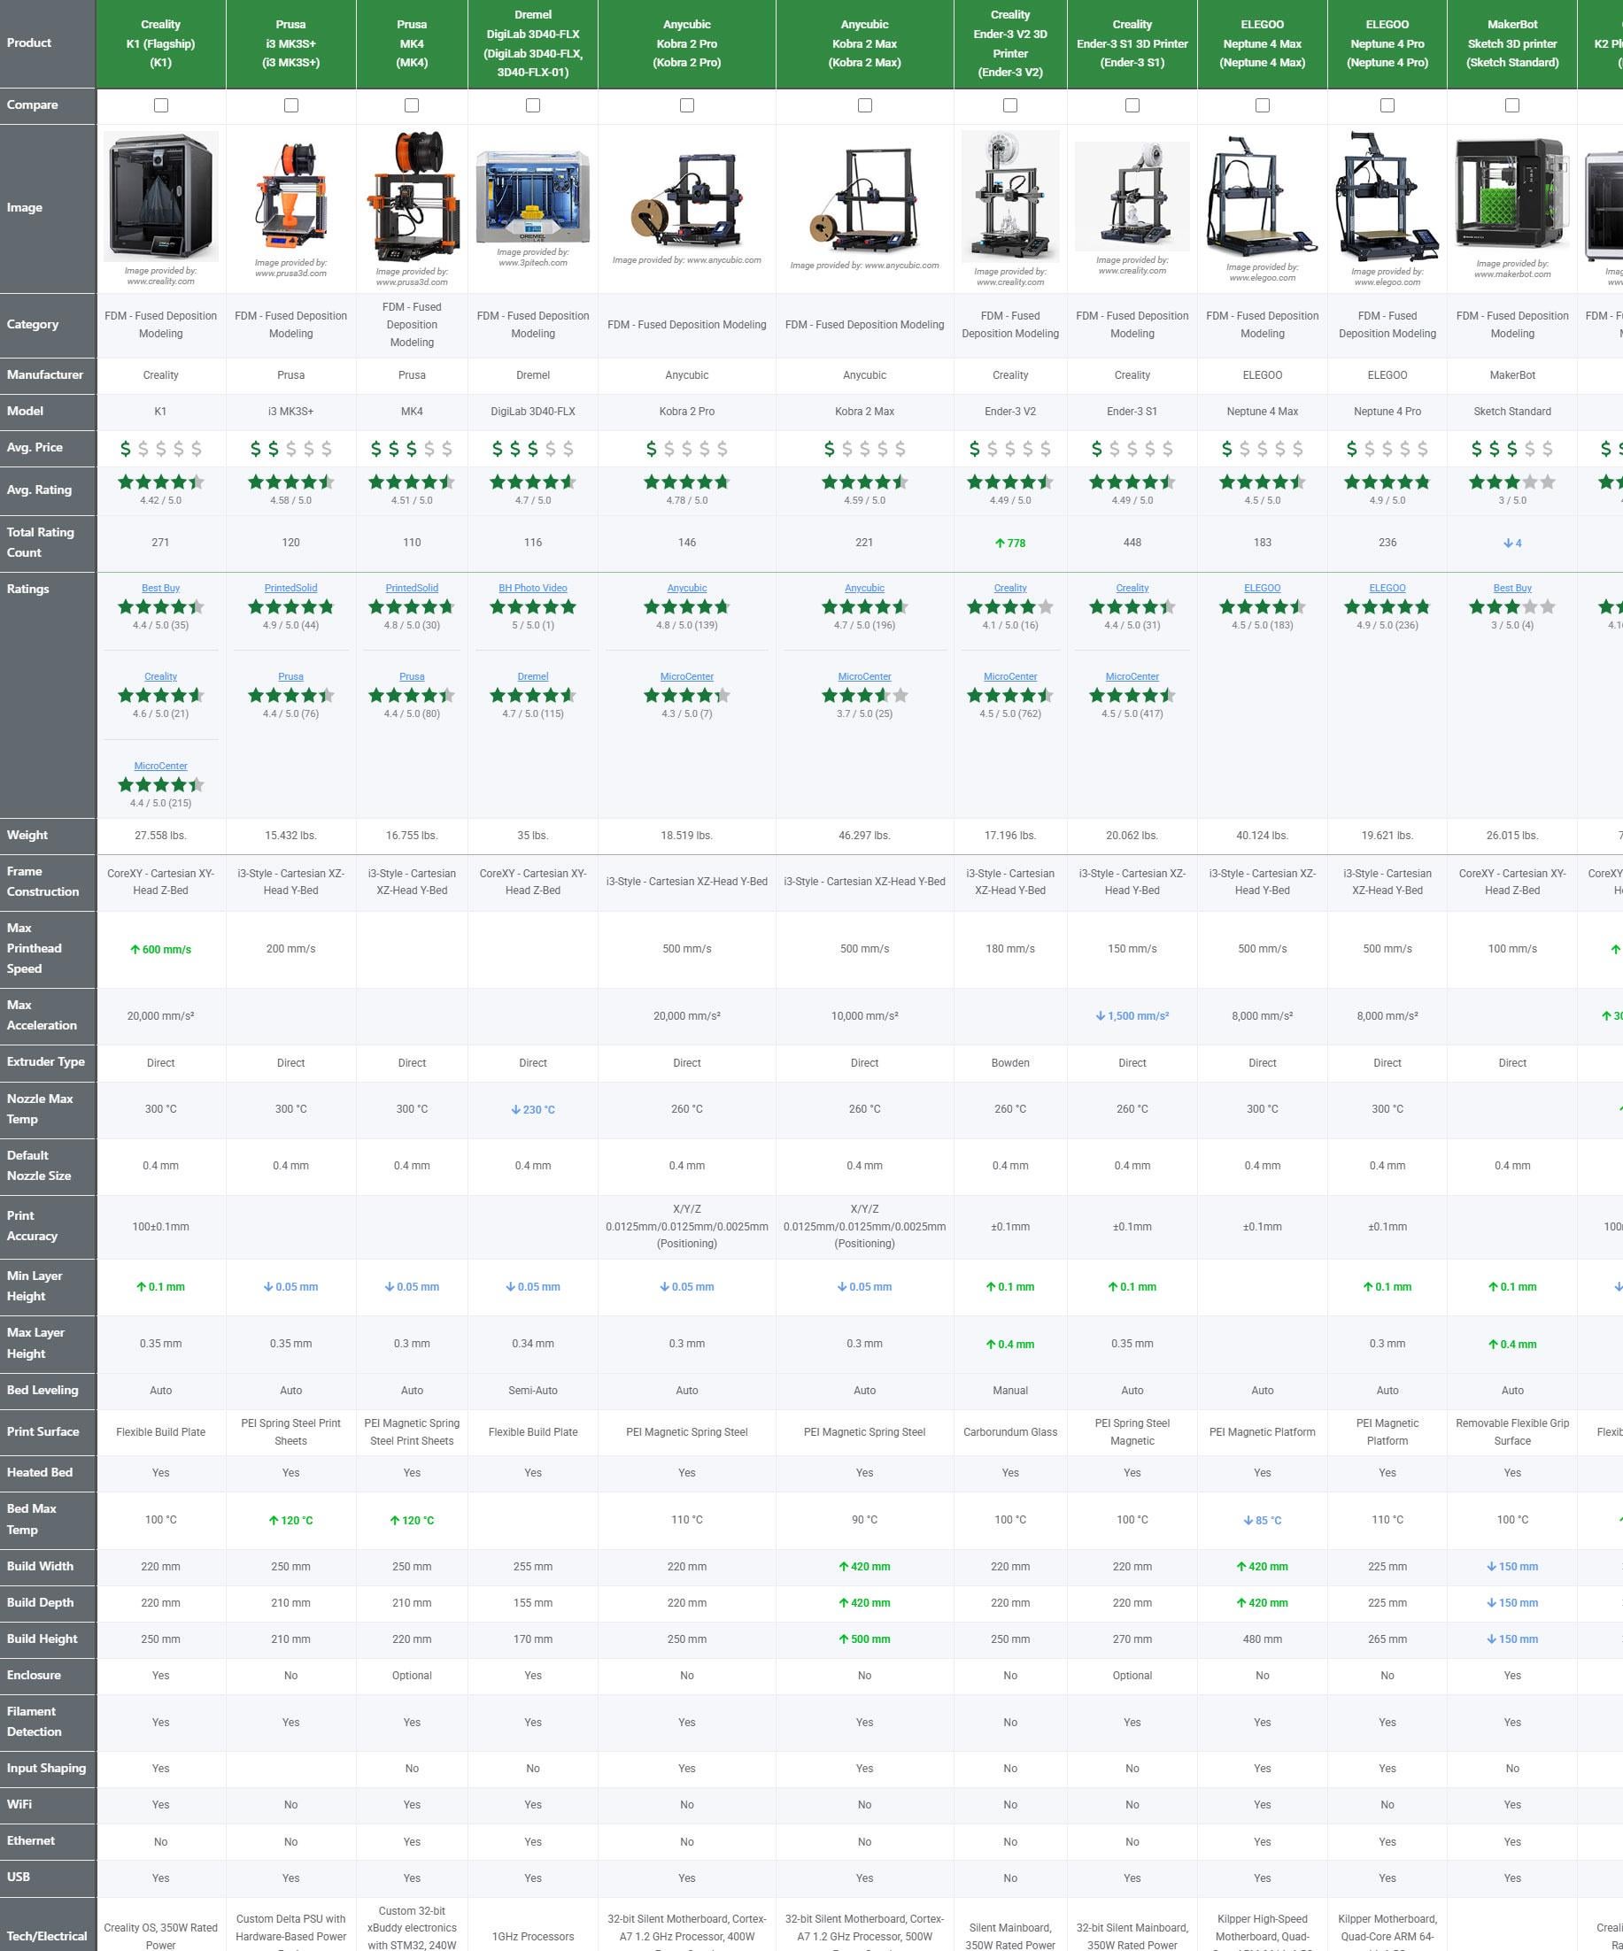View the Ender-3 V2 printer image
Viewport: 1623px width, 1951px height.
click(1010, 196)
